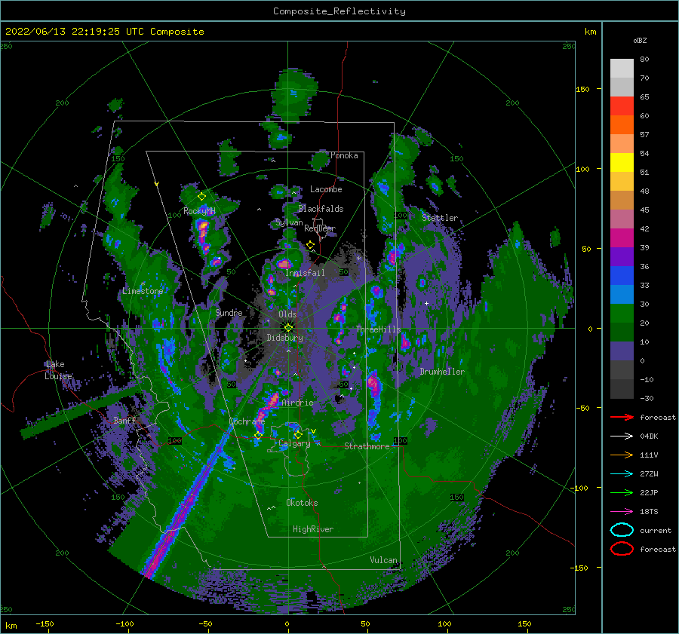679x634 pixels.
Task: Click the yellow diamond marker above RockyMH
Action: (201, 197)
